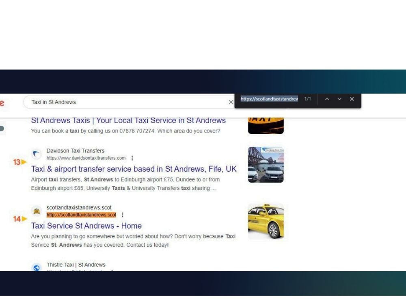Go to next find-in-page match
The width and height of the screenshot is (406, 305).
tap(339, 99)
